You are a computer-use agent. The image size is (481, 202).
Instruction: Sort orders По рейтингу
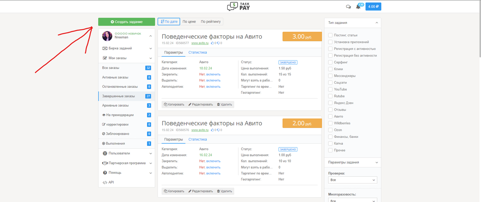(x=210, y=22)
